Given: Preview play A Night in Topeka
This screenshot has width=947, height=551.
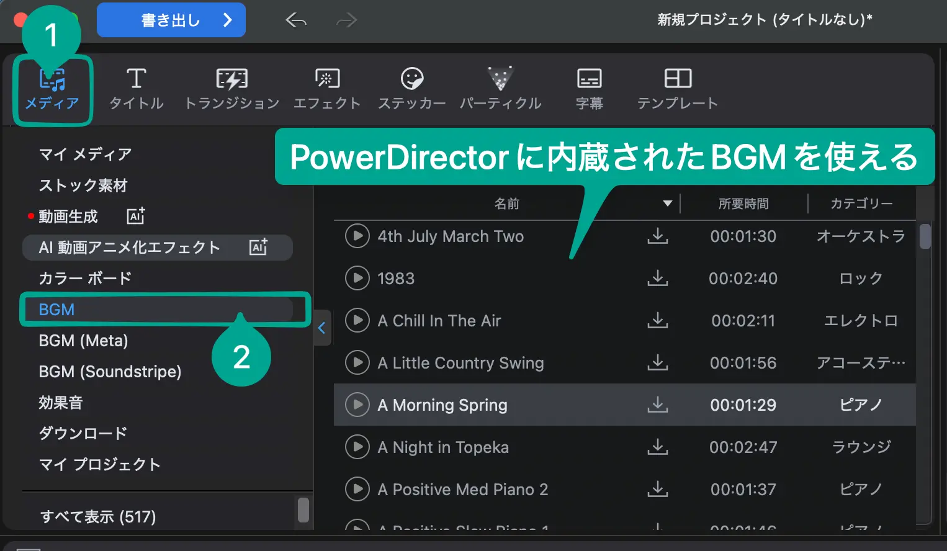Looking at the screenshot, I should pos(357,447).
